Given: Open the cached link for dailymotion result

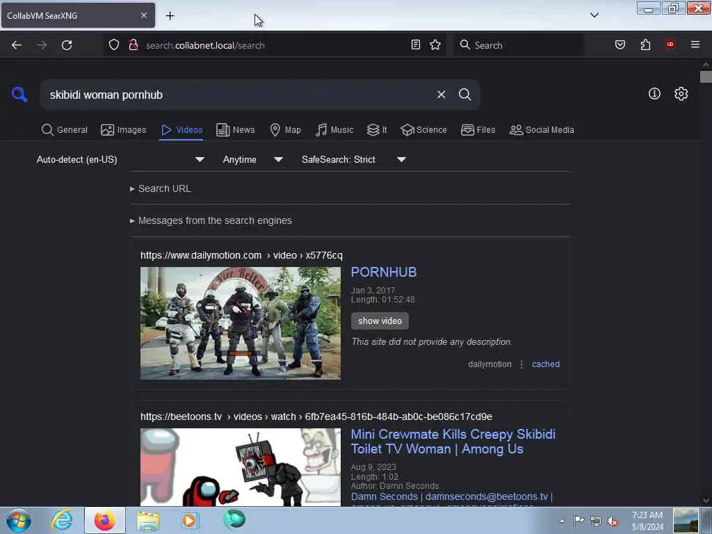Looking at the screenshot, I should [545, 364].
